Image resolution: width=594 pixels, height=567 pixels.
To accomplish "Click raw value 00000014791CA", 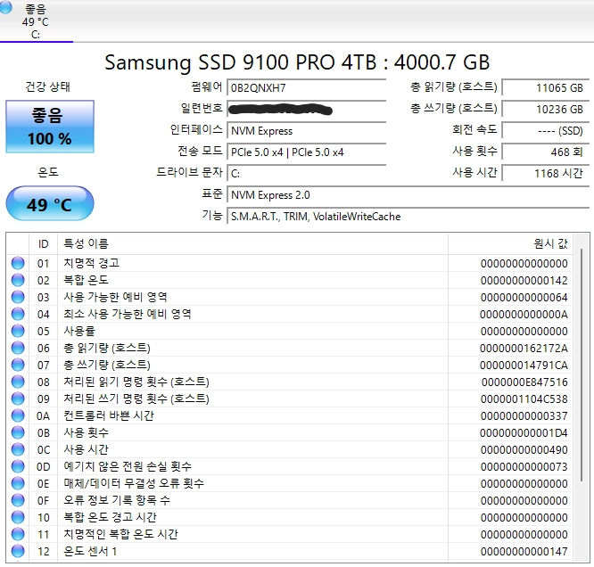I will [x=524, y=366].
